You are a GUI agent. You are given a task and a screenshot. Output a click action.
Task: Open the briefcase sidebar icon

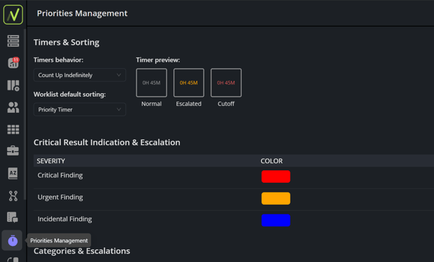tap(13, 151)
